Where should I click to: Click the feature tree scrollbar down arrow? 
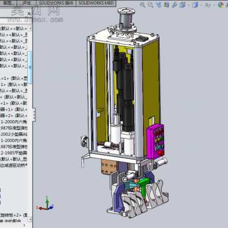coord(30,219)
